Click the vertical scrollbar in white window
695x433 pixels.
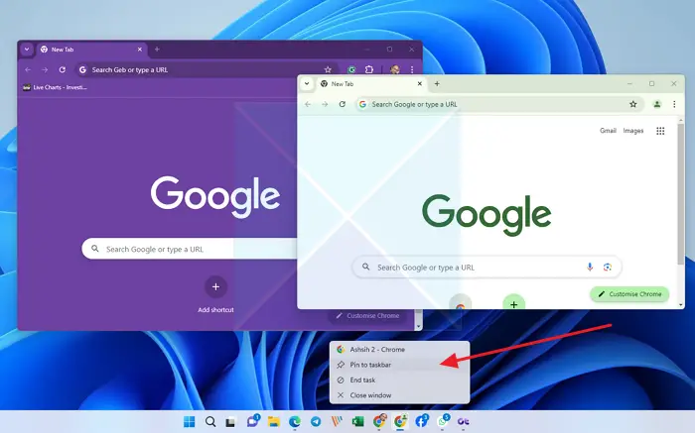tap(681, 194)
